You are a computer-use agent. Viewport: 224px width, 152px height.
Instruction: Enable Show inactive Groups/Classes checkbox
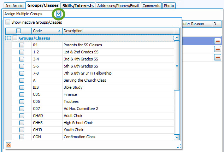(8, 22)
